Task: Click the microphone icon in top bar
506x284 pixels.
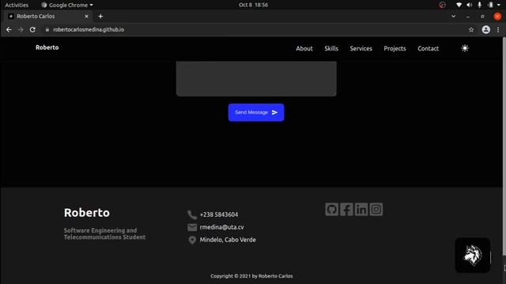Action: 480,5
